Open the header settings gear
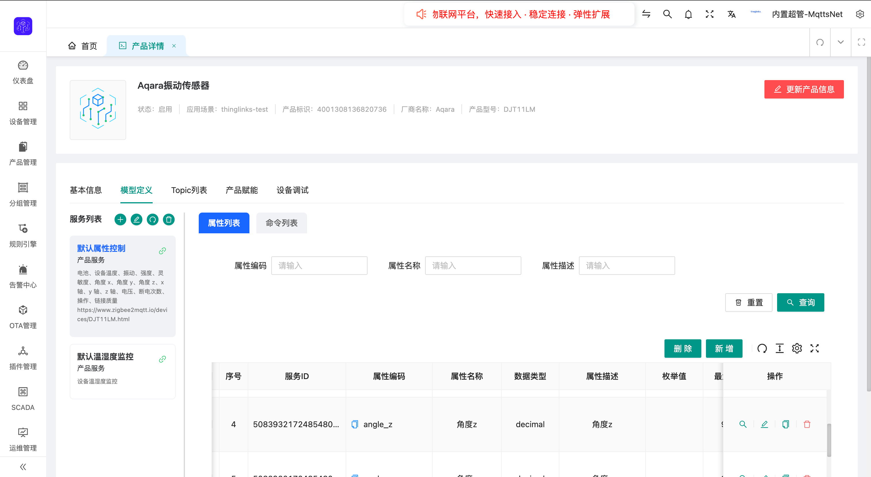The height and width of the screenshot is (477, 871). (860, 14)
